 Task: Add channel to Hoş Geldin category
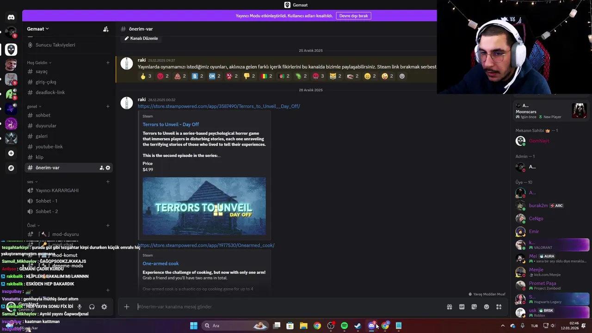[108, 62]
